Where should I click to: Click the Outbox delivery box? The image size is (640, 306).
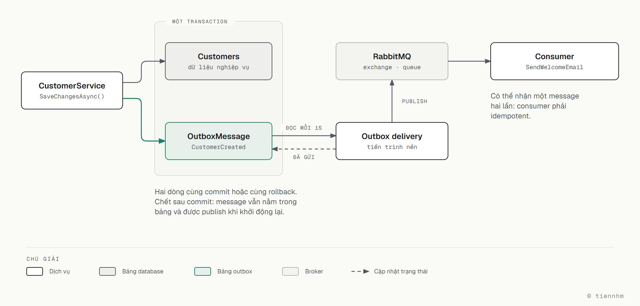(392, 141)
